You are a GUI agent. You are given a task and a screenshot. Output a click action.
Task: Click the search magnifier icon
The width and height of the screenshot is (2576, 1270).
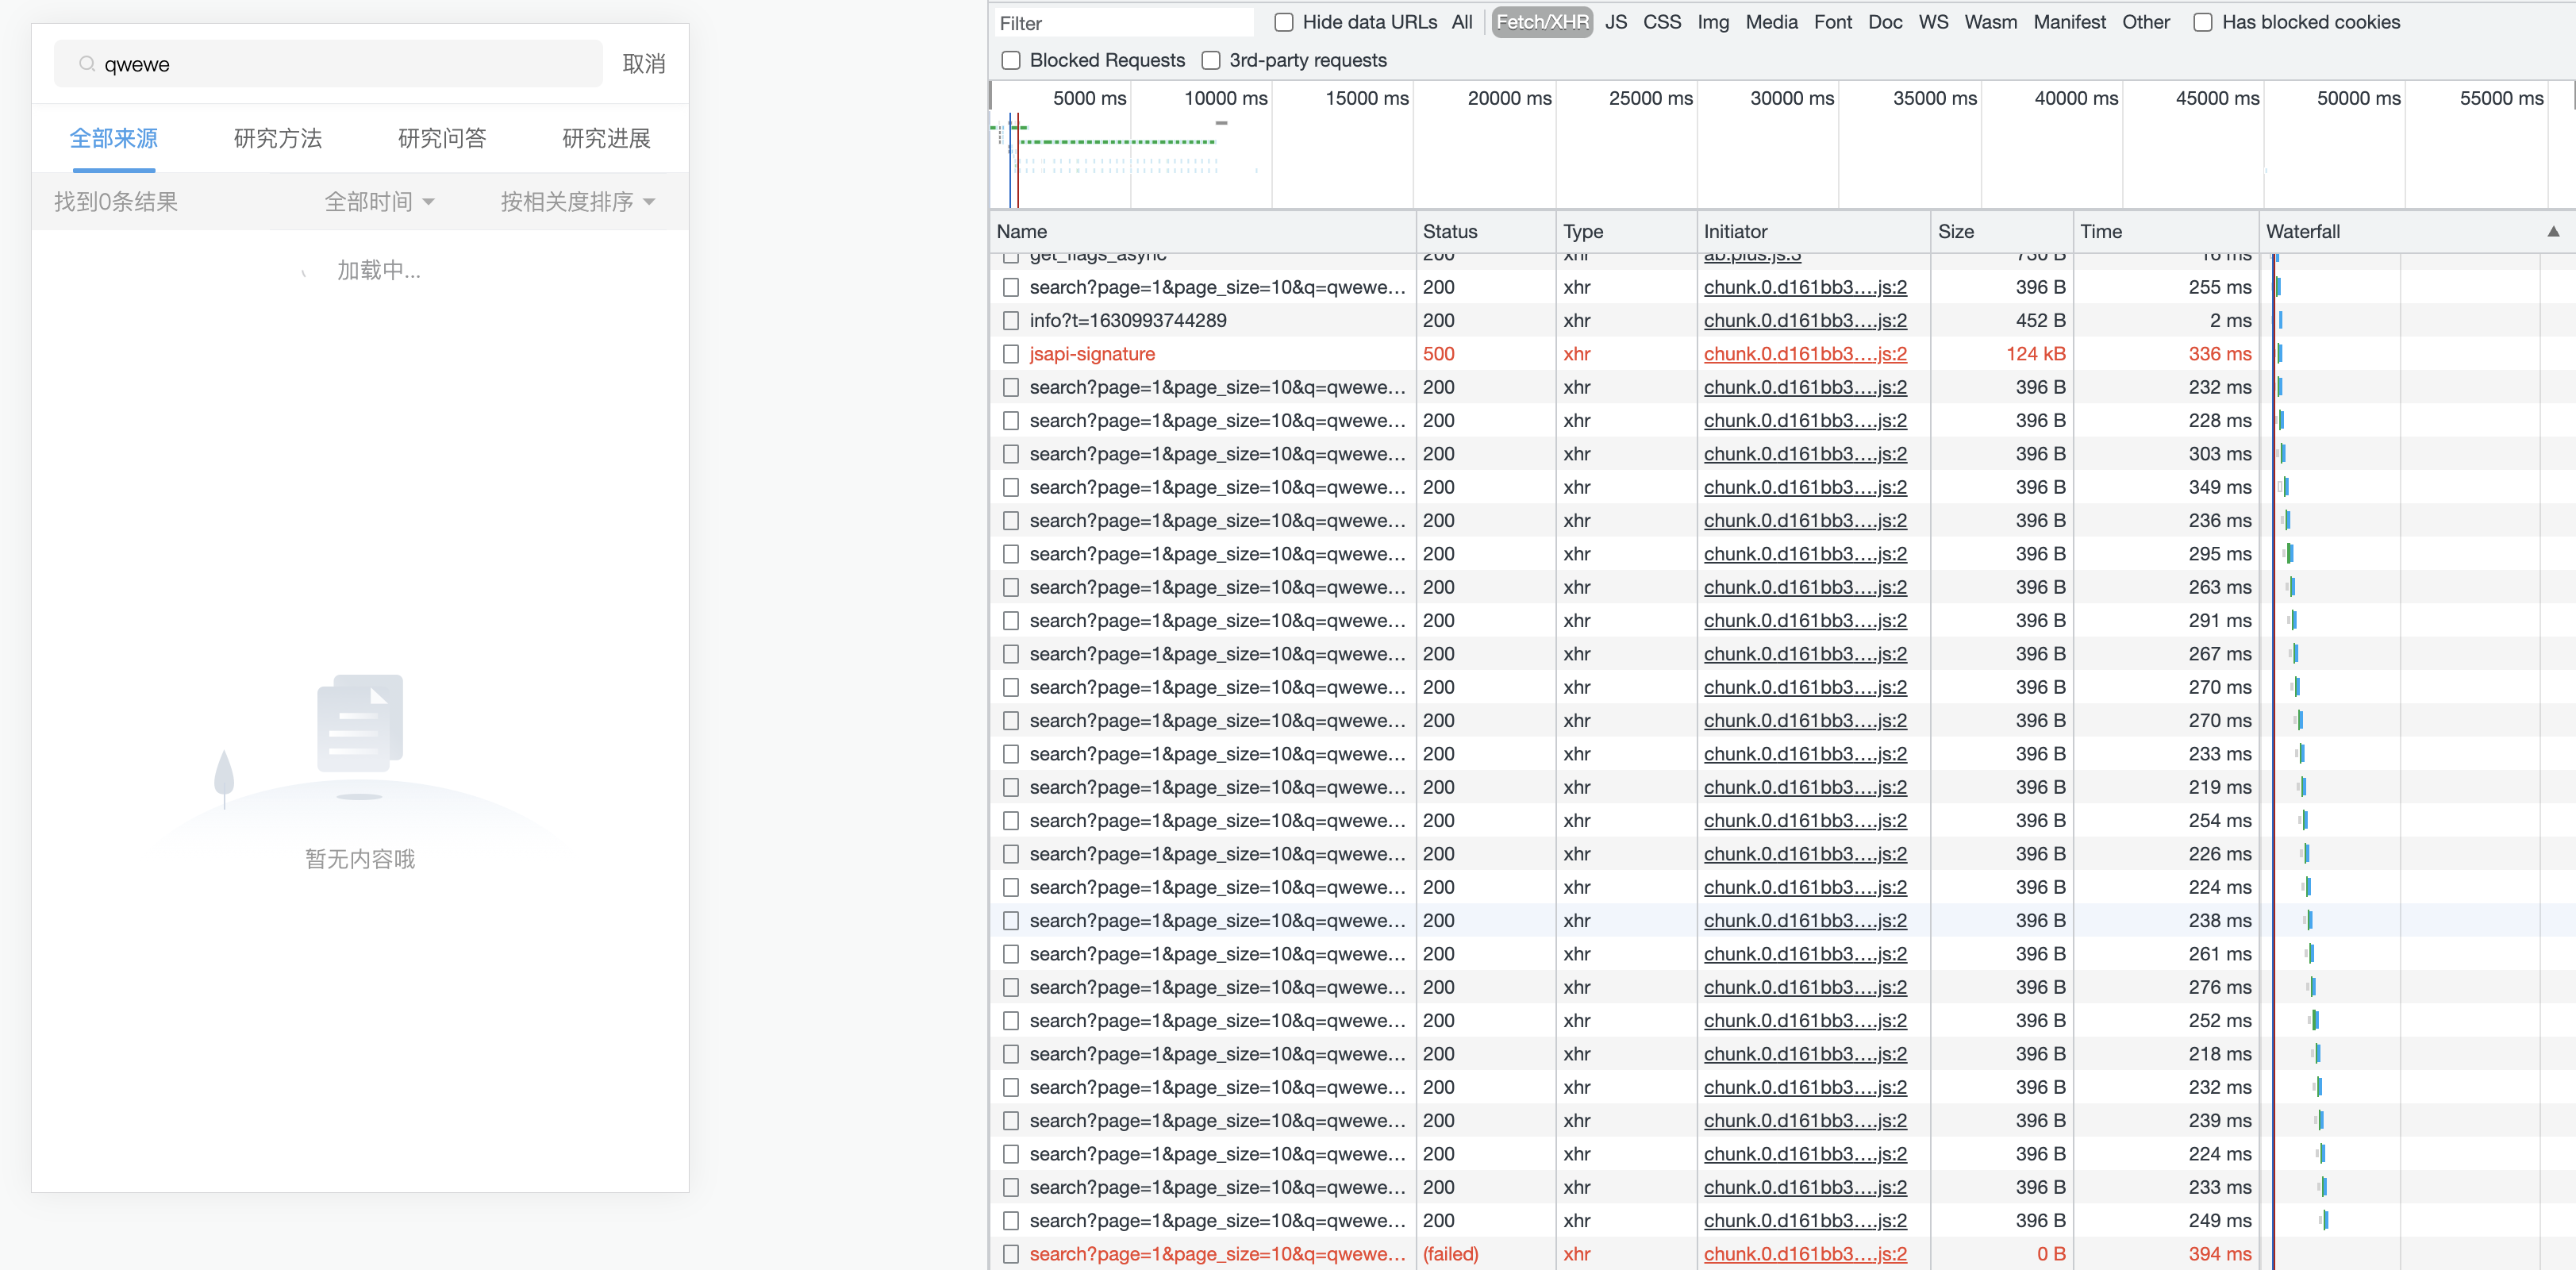tap(87, 64)
